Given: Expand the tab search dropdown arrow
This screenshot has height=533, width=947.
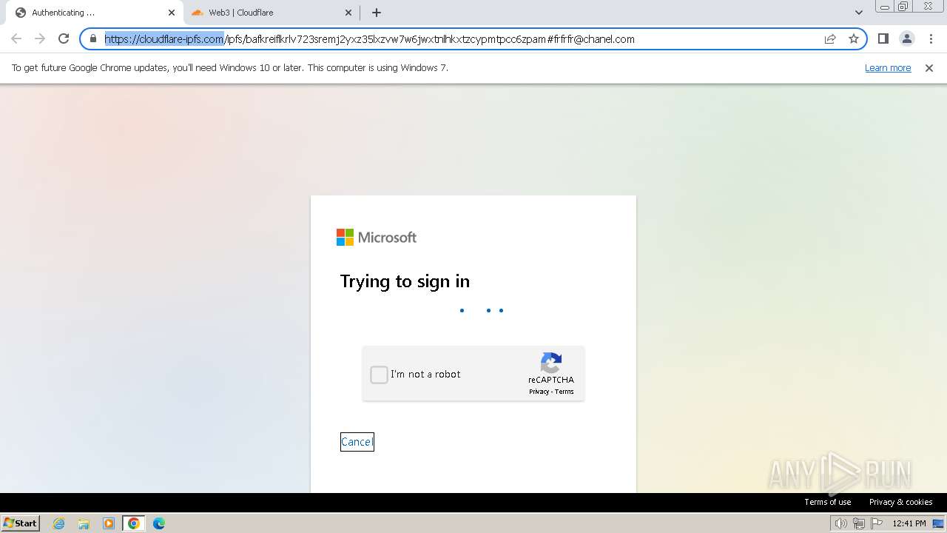Looking at the screenshot, I should tap(858, 13).
